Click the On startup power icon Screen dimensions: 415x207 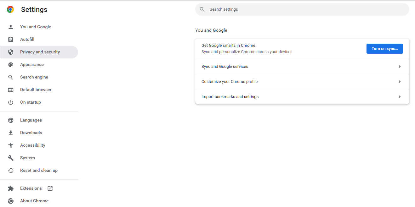pyautogui.click(x=11, y=102)
